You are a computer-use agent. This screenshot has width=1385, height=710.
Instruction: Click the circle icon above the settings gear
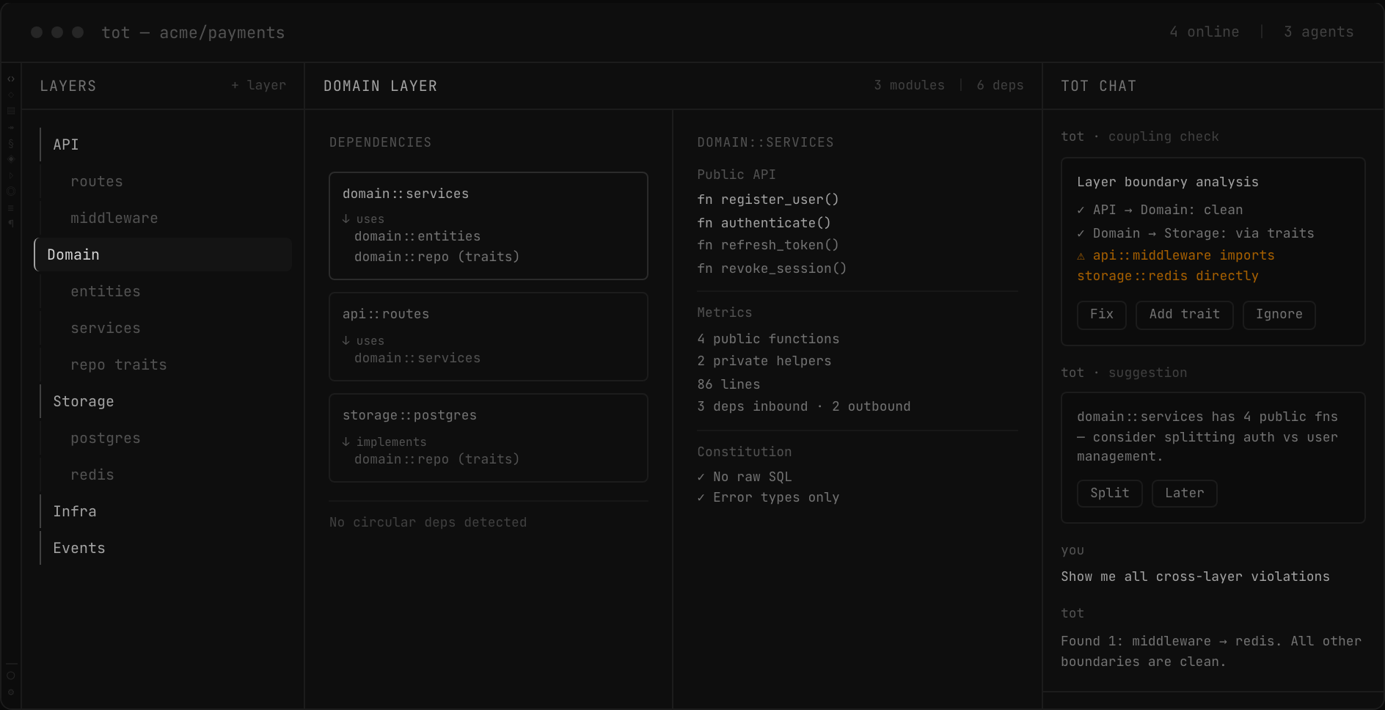(11, 676)
